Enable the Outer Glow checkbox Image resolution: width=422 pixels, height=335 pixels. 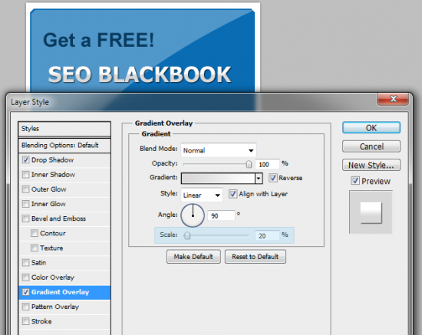25,189
